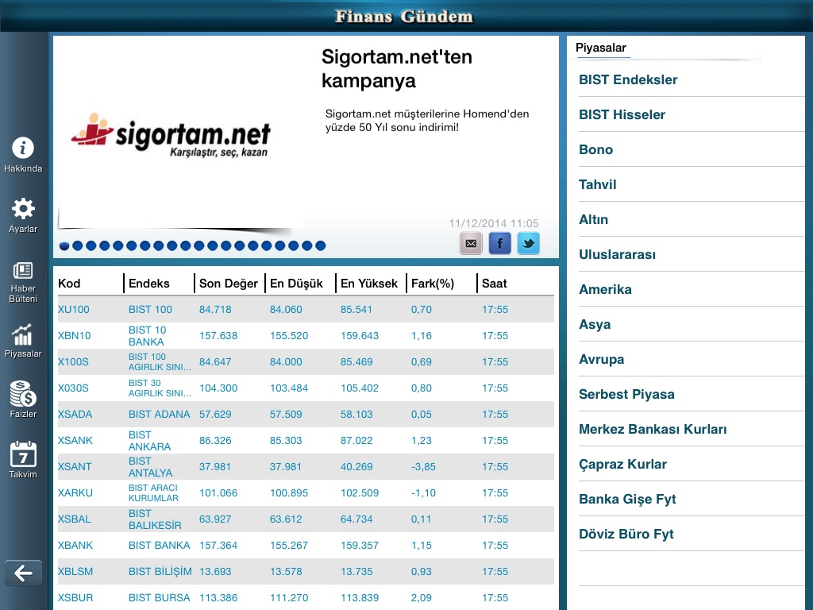Click 2,09 change for XSBUR
Screen dimensions: 813x610
421,597
